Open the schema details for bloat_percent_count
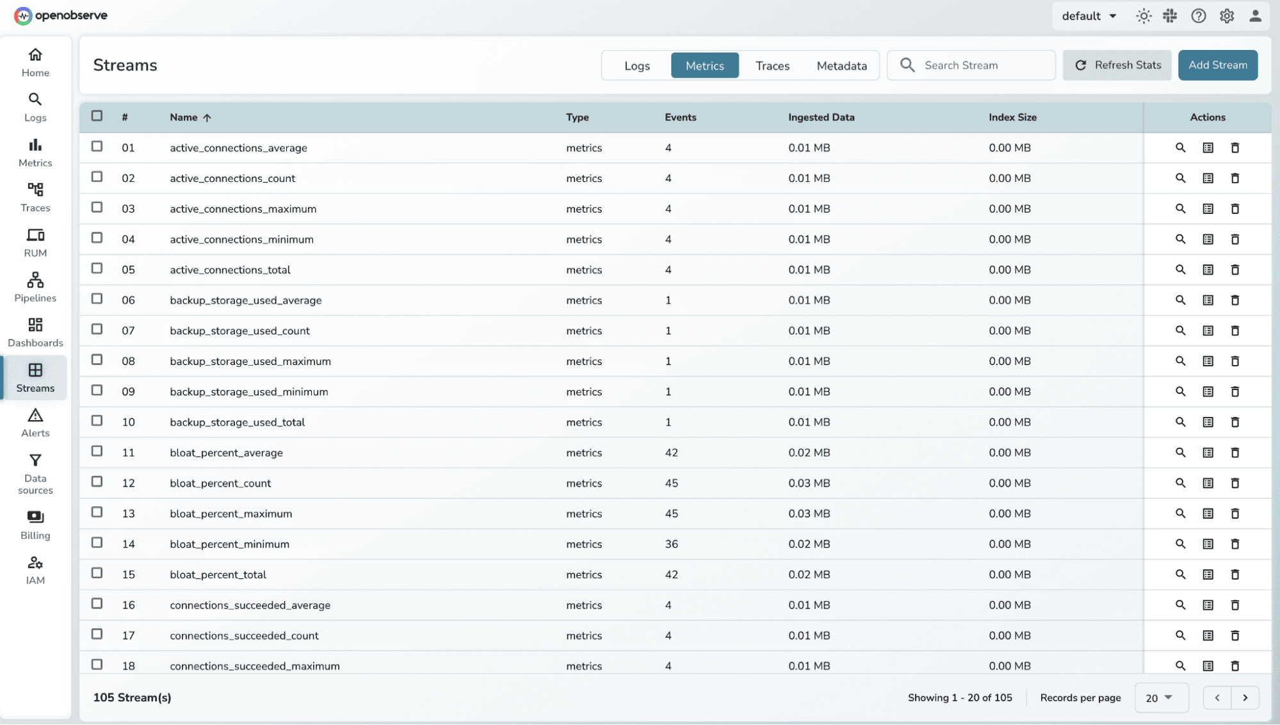Image resolution: width=1280 pixels, height=725 pixels. [x=1208, y=483]
